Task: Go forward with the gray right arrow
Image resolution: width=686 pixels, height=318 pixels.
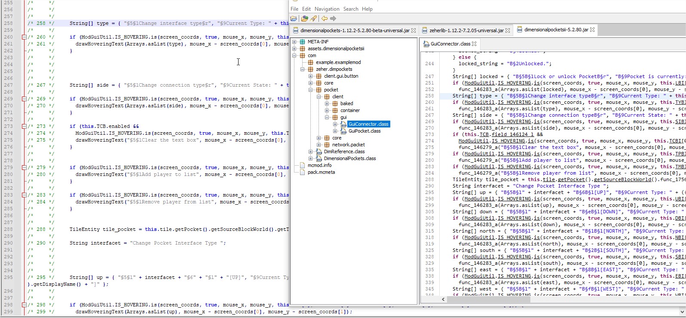Action: 333,18
